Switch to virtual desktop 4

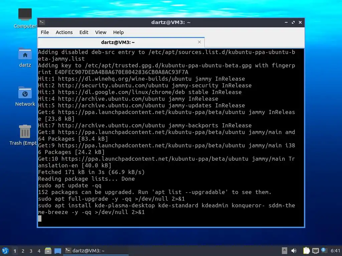pyautogui.click(x=39, y=251)
